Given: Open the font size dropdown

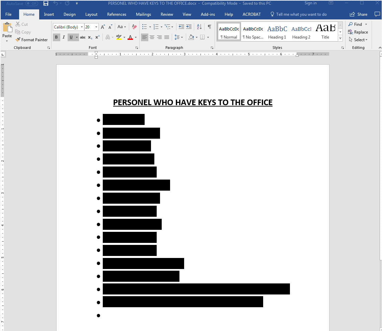Looking at the screenshot, I should tap(96, 27).
